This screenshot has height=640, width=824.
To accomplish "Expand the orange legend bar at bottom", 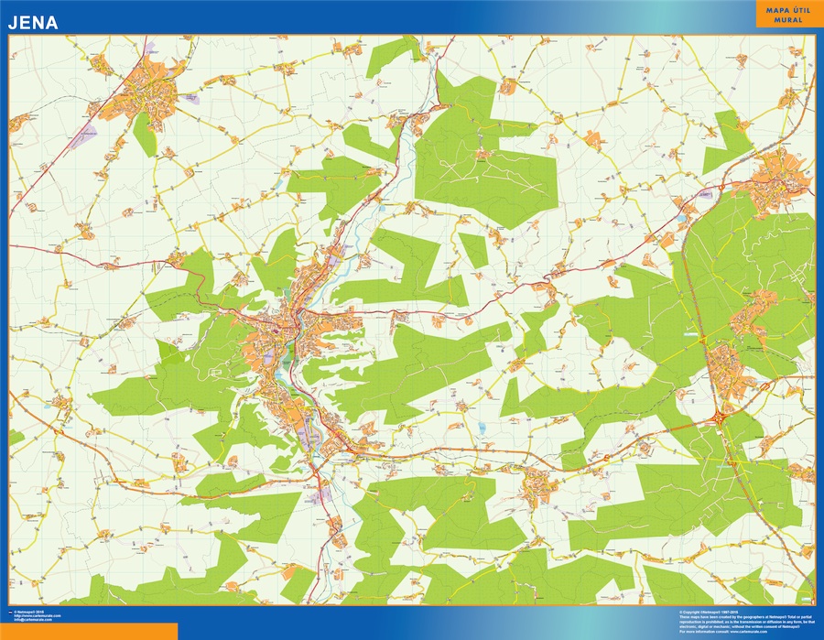I will point(87,631).
